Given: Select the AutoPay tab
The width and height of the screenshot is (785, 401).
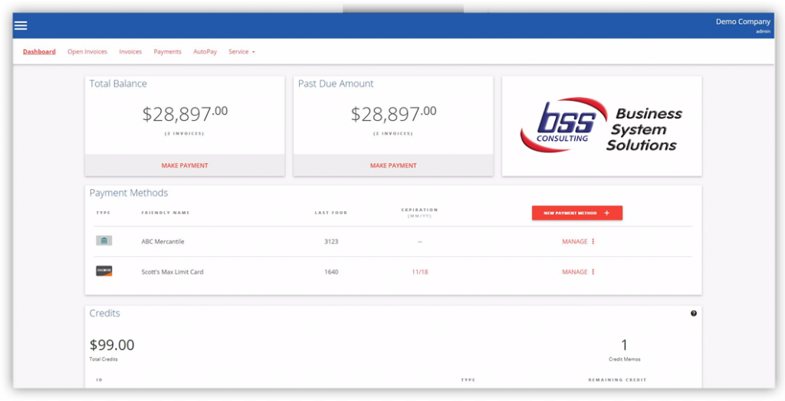Looking at the screenshot, I should tap(205, 51).
